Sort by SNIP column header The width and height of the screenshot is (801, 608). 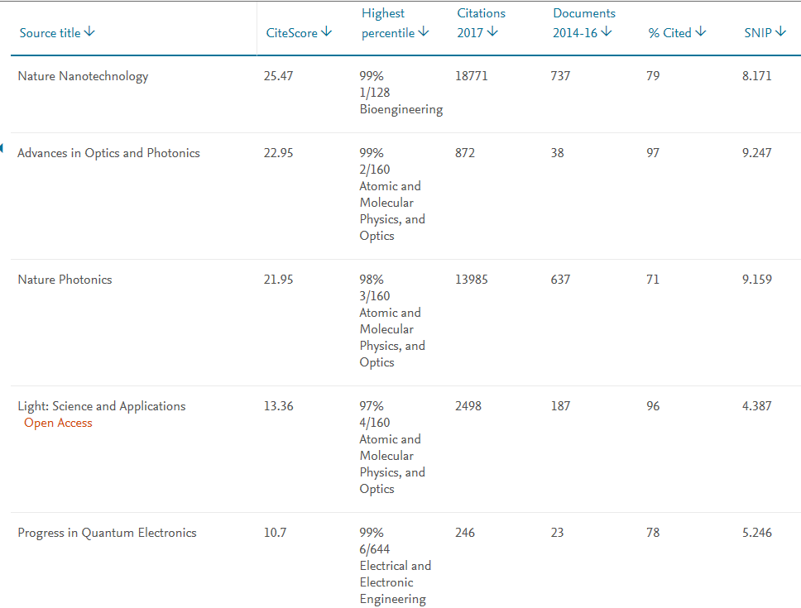coord(765,32)
